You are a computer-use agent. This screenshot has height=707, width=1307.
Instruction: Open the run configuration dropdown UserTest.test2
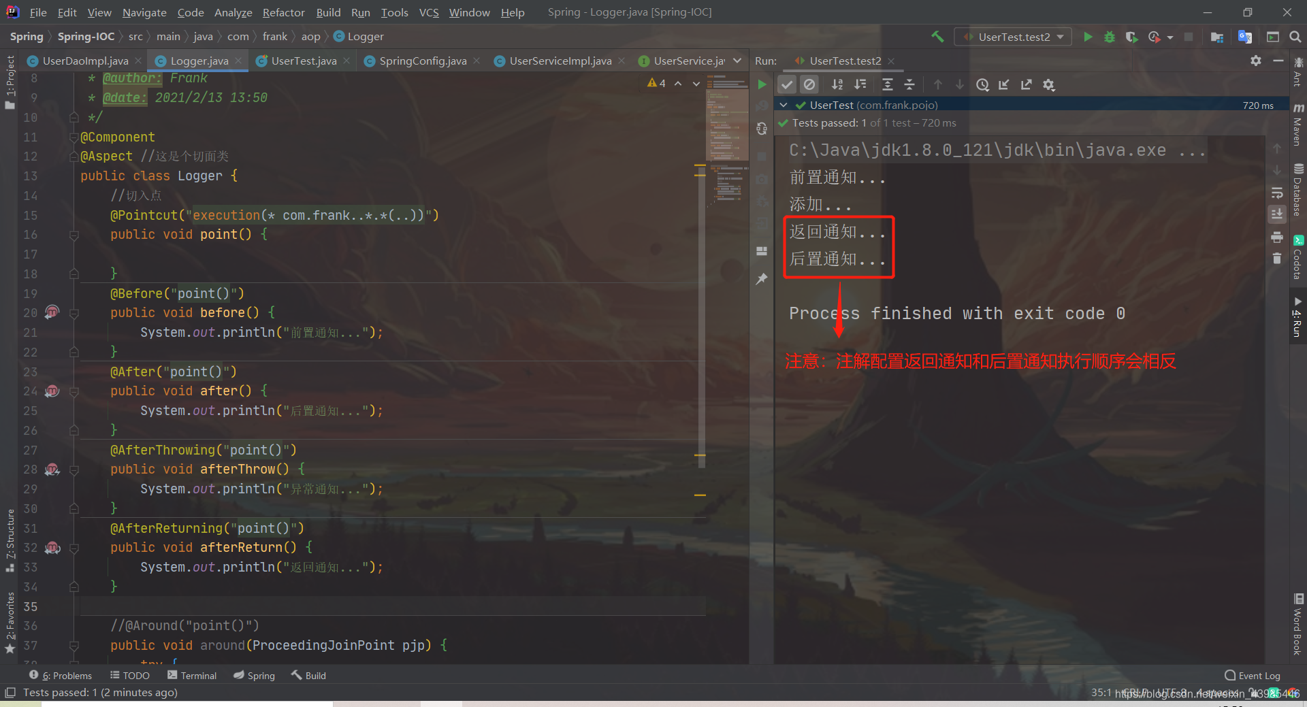pos(1013,37)
